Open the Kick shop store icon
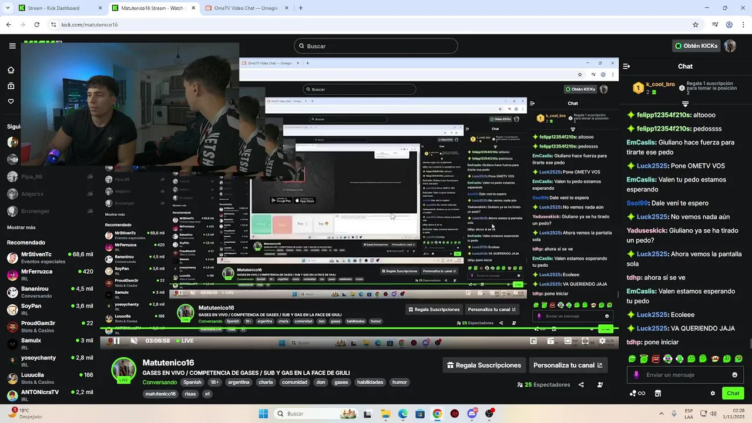This screenshot has height=423, width=752. (658, 393)
